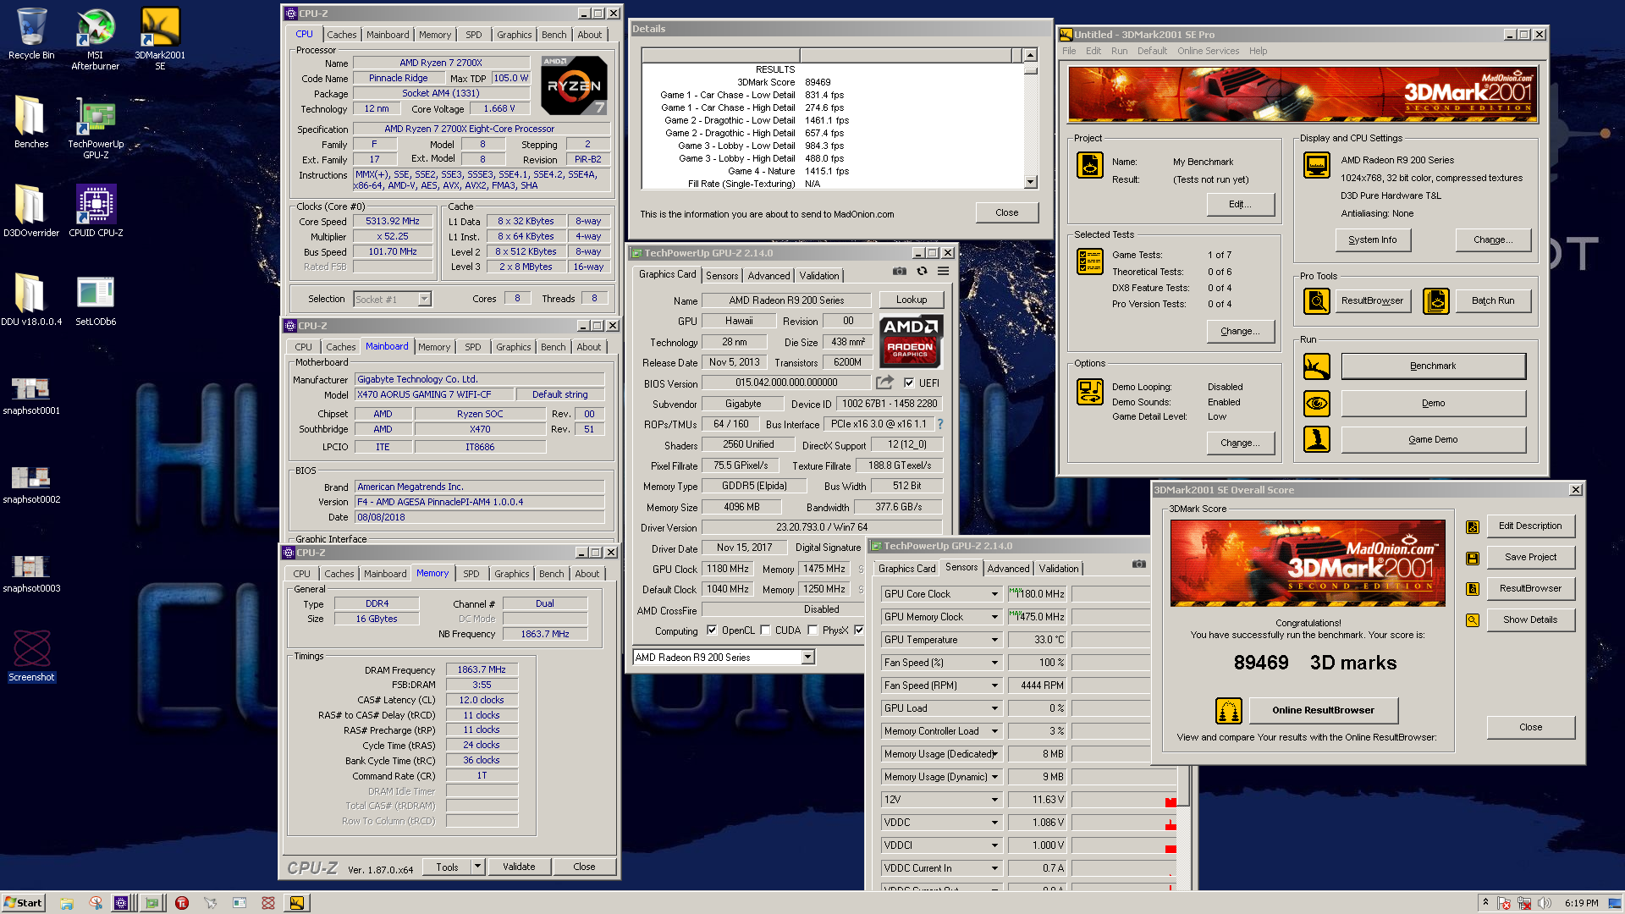Click System Info button in 3DMark

(1372, 240)
